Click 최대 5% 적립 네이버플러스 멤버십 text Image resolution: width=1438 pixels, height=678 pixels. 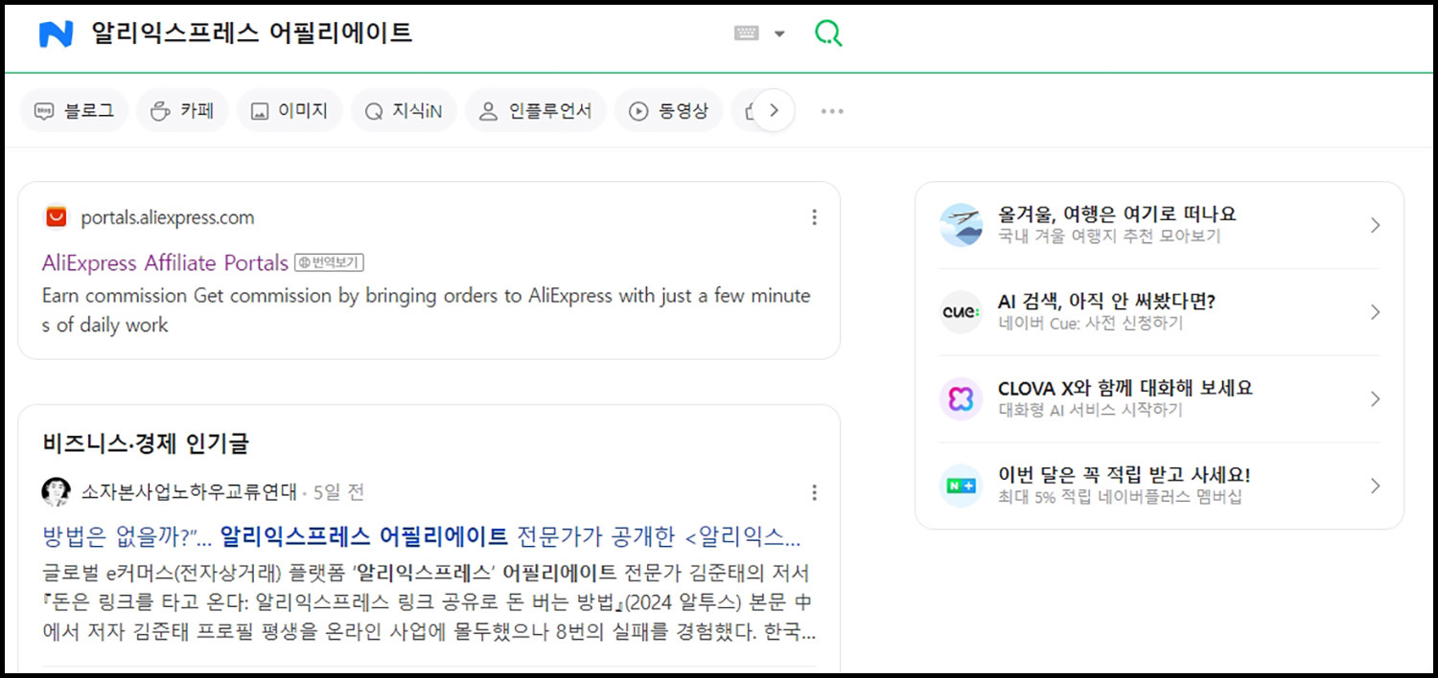pos(1120,497)
